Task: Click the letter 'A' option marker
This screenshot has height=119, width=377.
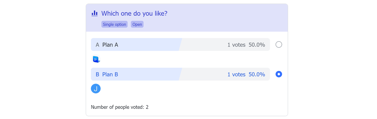Action: point(97,45)
